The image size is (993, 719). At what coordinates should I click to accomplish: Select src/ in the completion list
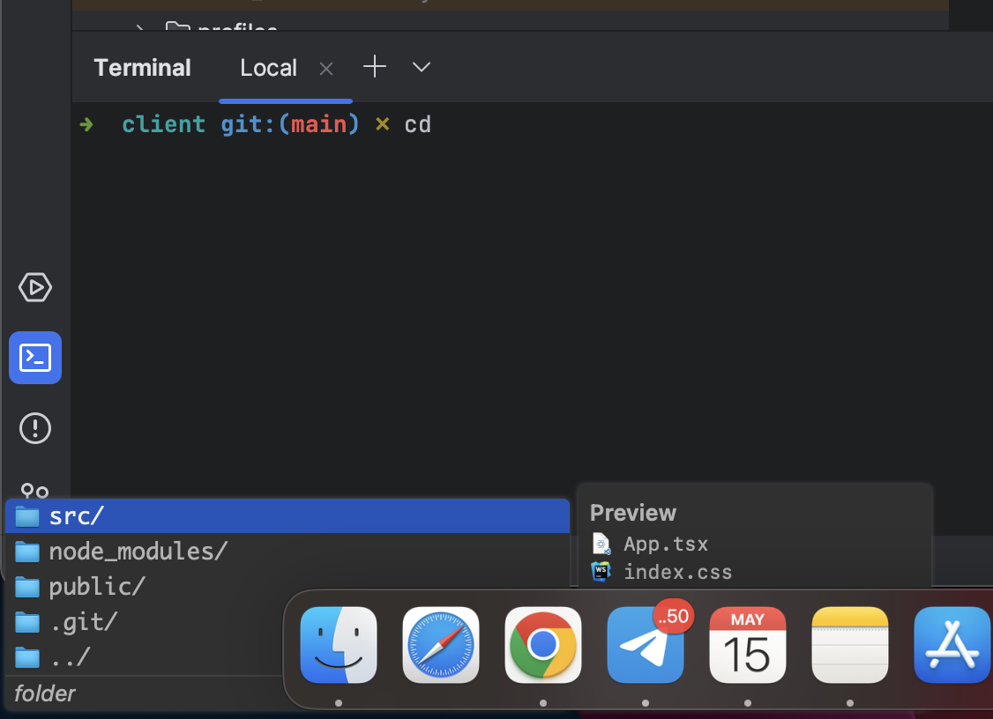(x=287, y=515)
